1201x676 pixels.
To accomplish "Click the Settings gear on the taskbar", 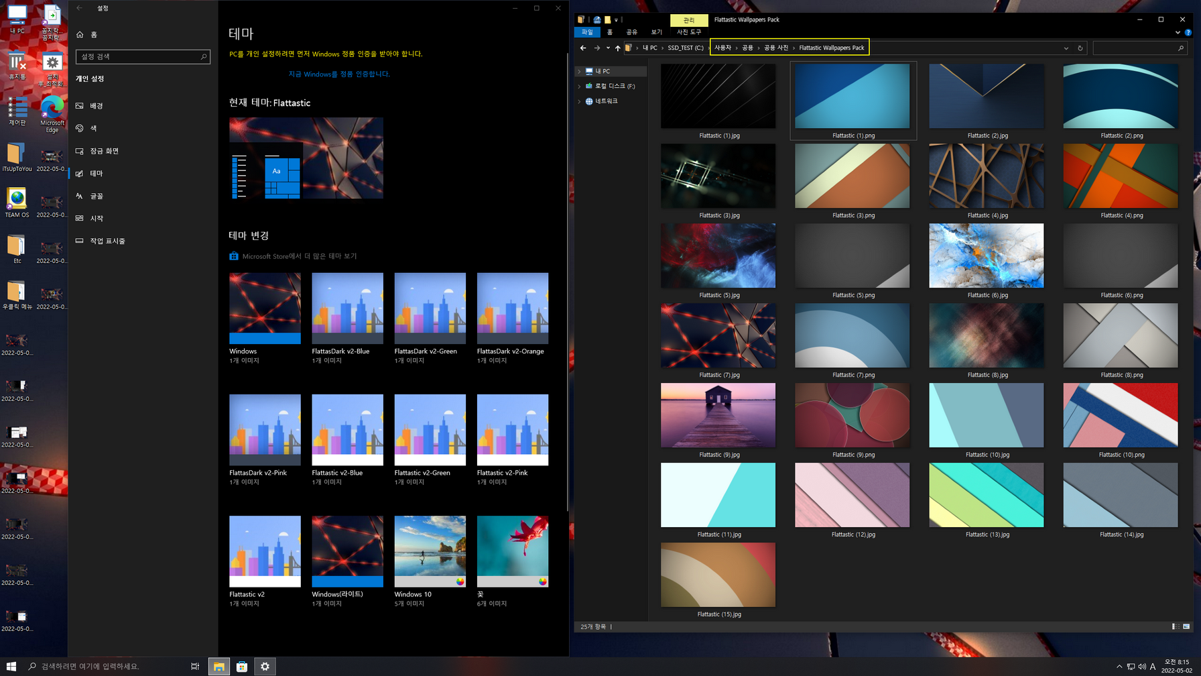I will (265, 666).
